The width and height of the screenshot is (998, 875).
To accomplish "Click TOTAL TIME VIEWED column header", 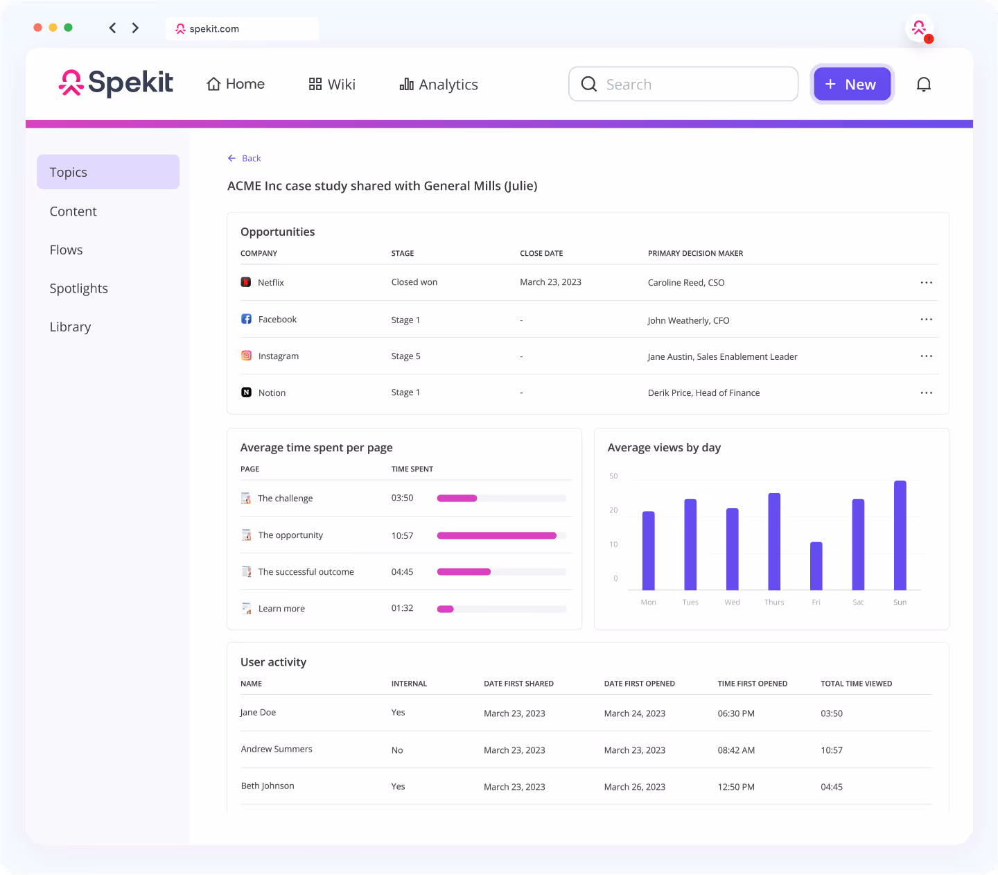I will tap(856, 684).
